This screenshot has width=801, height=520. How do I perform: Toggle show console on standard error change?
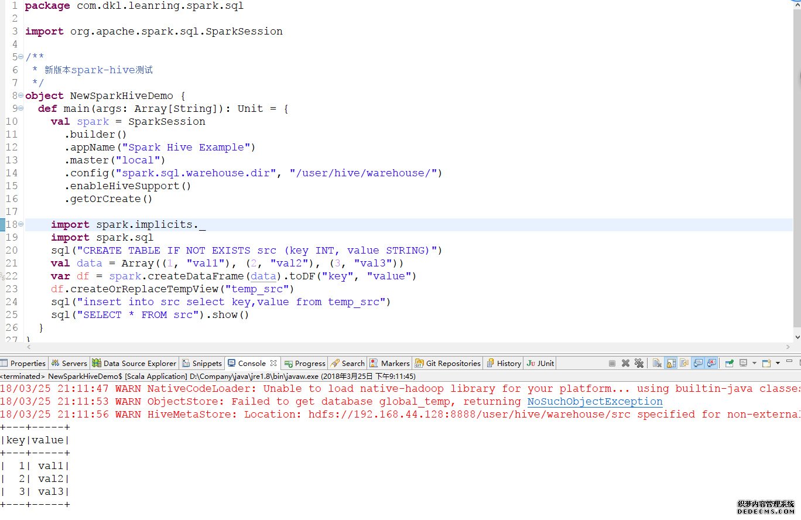pos(711,363)
